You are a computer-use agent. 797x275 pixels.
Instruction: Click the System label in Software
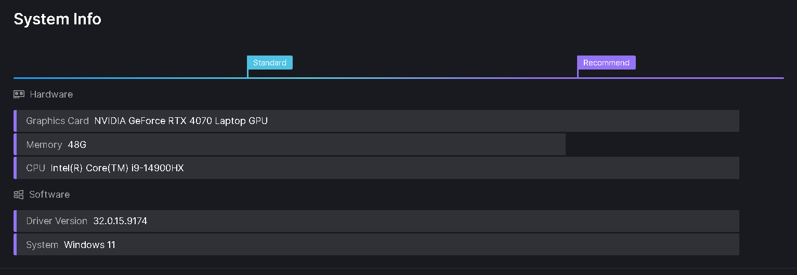(x=42, y=245)
